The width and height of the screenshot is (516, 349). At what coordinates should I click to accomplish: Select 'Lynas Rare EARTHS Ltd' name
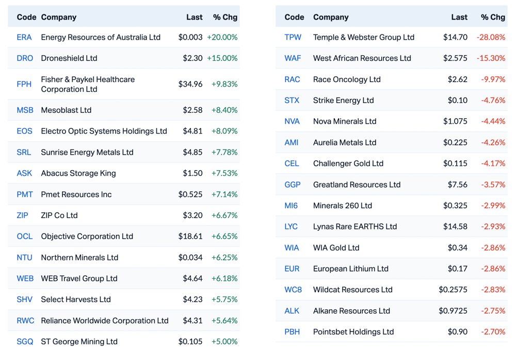point(355,226)
